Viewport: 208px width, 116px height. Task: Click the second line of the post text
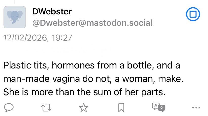(93, 79)
